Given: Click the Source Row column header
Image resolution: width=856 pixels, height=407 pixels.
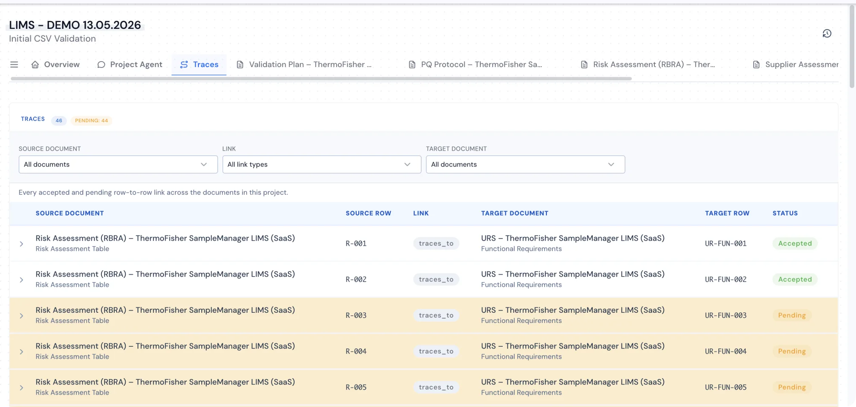Looking at the screenshot, I should point(368,213).
